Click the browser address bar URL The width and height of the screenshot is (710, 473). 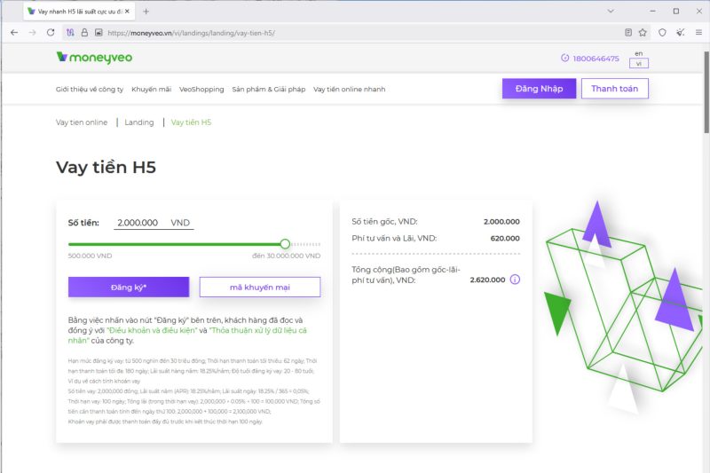pyautogui.click(x=191, y=33)
